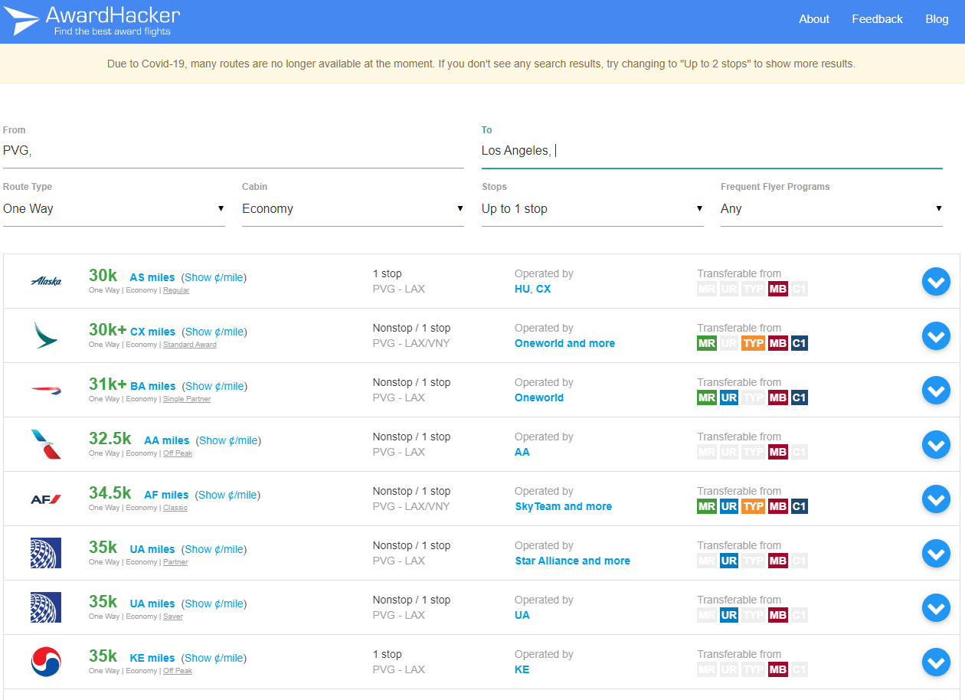
Task: Click the Cathay Pacific logo
Action: click(x=46, y=335)
